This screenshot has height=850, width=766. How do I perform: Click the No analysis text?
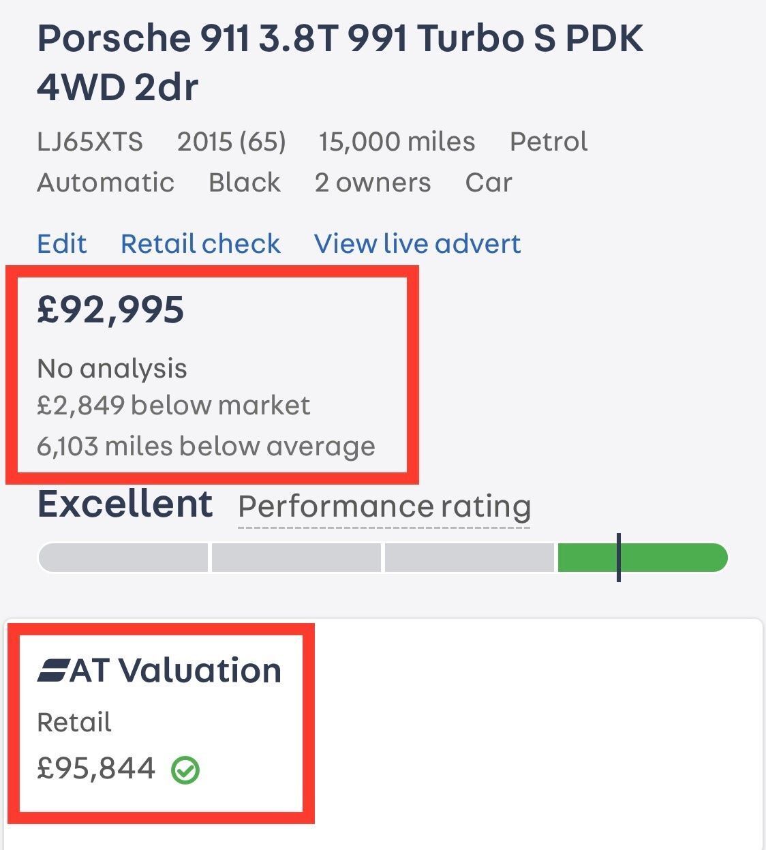pos(112,369)
